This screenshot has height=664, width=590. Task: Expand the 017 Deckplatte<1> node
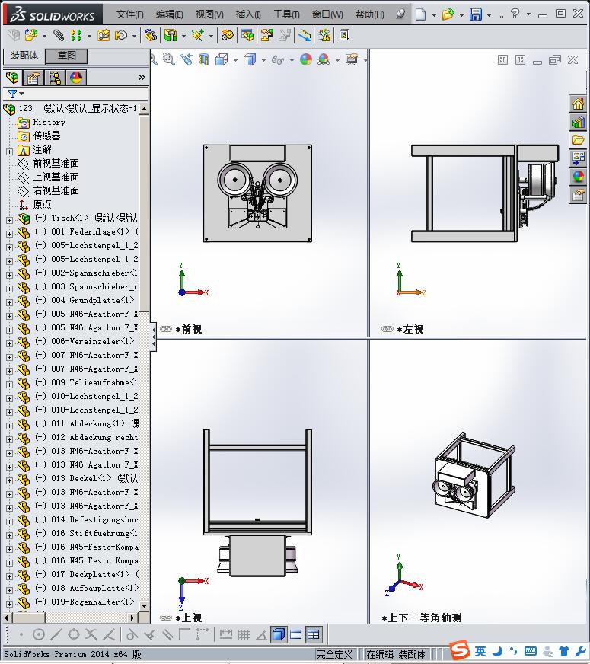click(x=9, y=576)
